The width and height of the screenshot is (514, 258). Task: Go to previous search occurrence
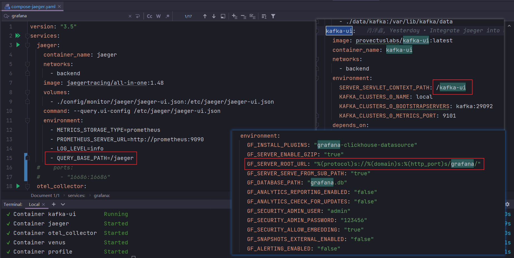(x=205, y=16)
